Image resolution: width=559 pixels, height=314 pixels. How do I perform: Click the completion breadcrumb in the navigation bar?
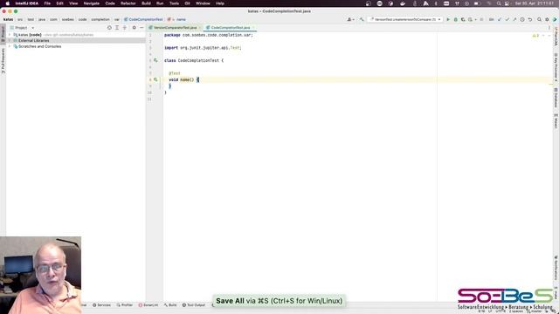(x=100, y=19)
